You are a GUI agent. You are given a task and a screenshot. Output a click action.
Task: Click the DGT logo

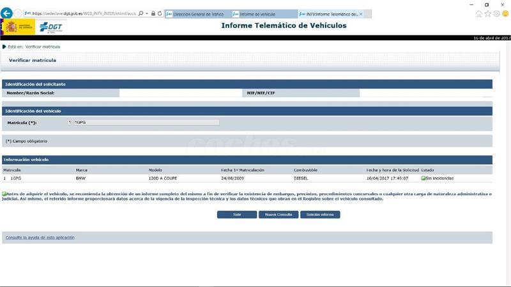[x=51, y=26]
